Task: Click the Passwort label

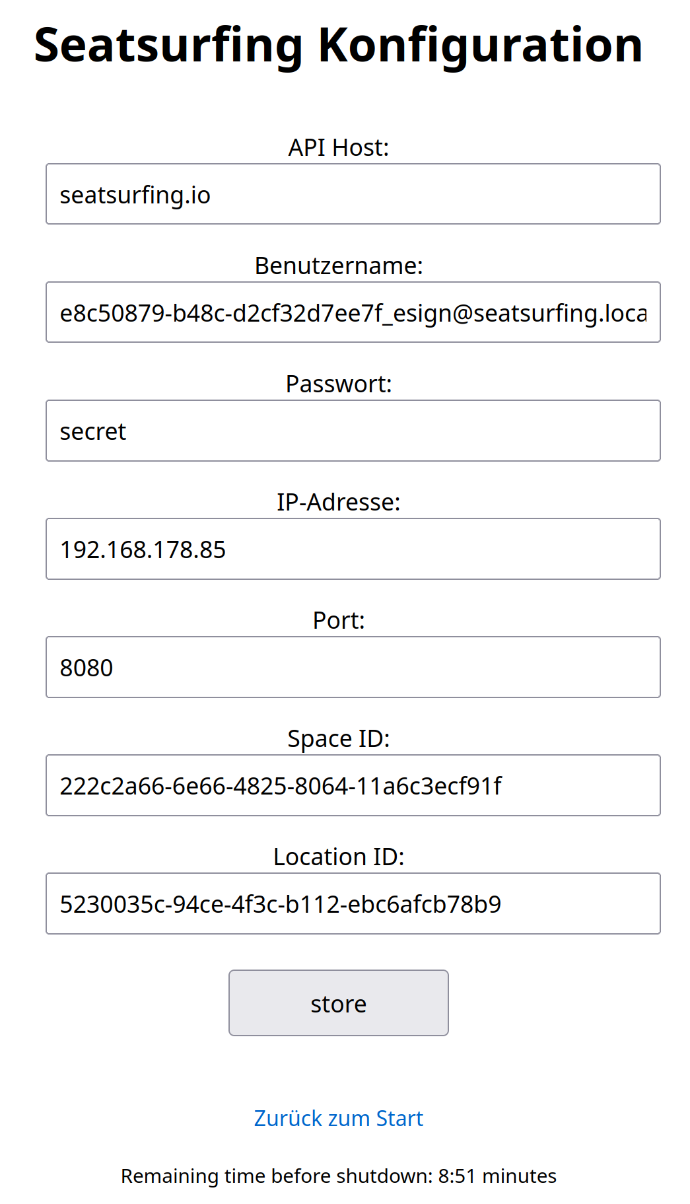Action: [x=339, y=385]
